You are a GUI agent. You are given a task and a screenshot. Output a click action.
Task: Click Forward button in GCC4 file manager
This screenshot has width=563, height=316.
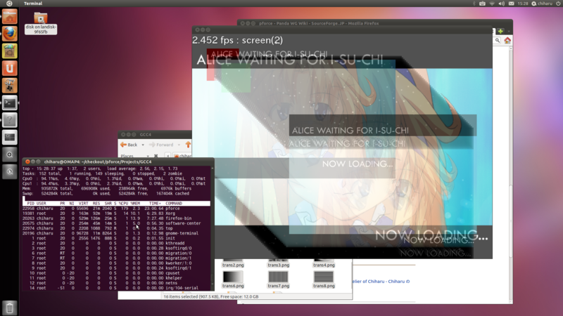coord(161,145)
